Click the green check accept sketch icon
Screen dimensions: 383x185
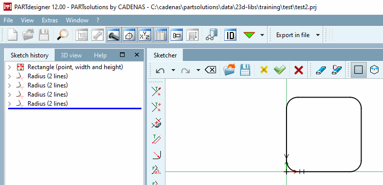(280, 70)
